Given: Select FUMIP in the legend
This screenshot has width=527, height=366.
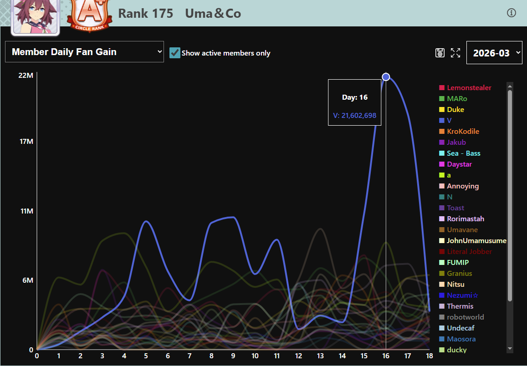Looking at the screenshot, I should click(x=454, y=263).
